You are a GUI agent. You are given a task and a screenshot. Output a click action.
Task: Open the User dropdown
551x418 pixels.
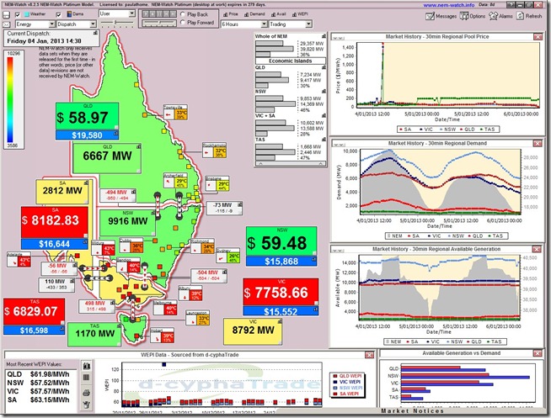(x=117, y=13)
